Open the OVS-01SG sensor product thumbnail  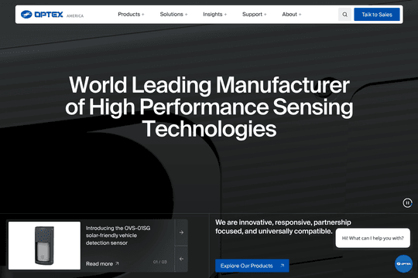44,246
